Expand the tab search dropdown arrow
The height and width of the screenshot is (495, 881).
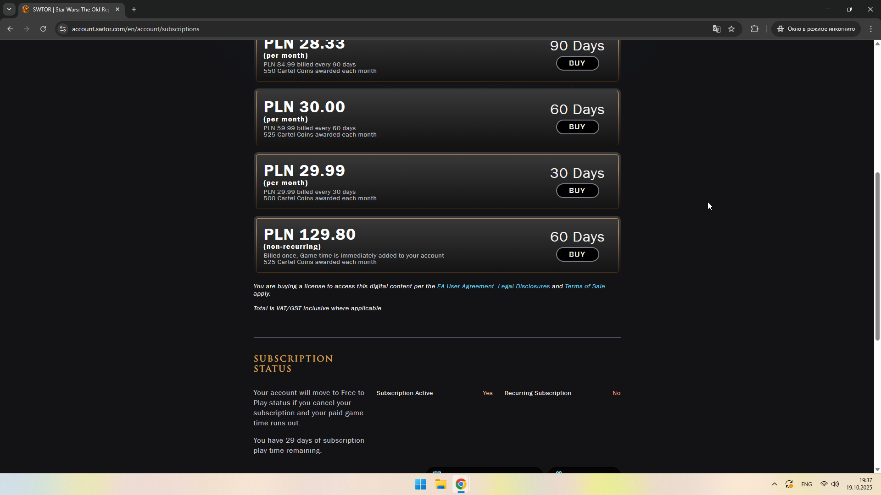[x=9, y=9]
